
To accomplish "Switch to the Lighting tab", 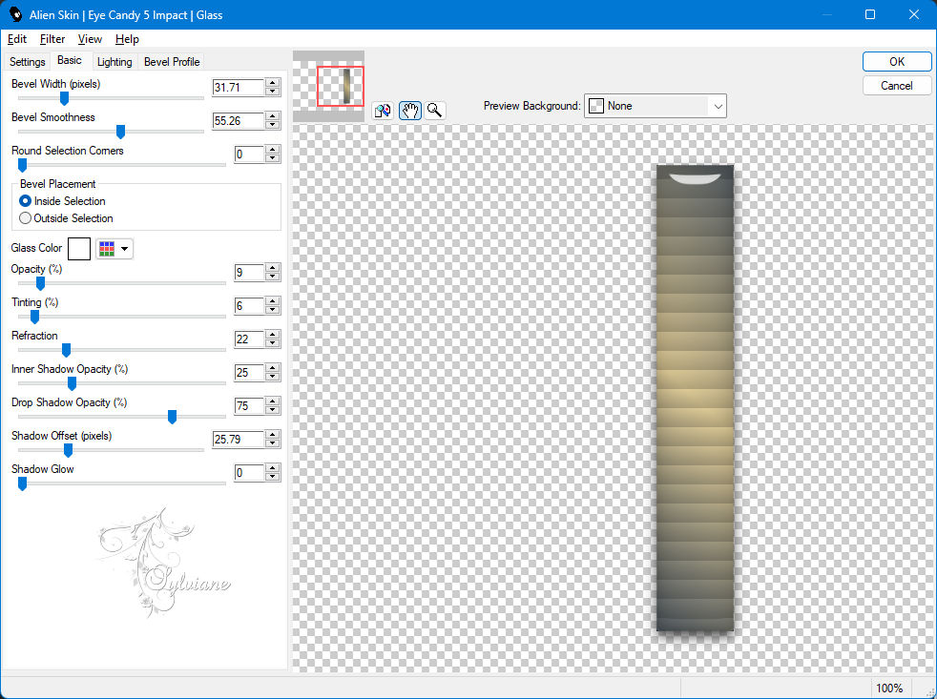I will click(x=115, y=62).
